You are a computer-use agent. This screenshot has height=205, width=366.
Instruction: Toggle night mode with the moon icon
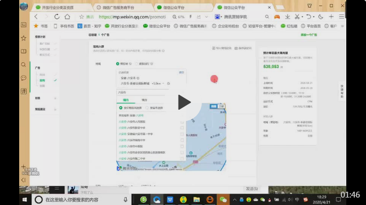(321, 17)
